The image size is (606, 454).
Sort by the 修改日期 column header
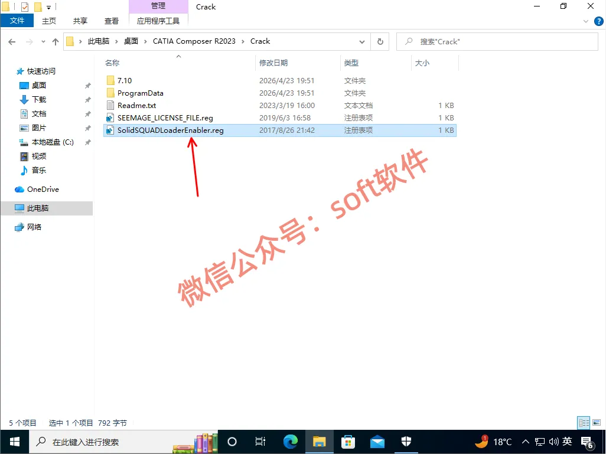click(273, 63)
